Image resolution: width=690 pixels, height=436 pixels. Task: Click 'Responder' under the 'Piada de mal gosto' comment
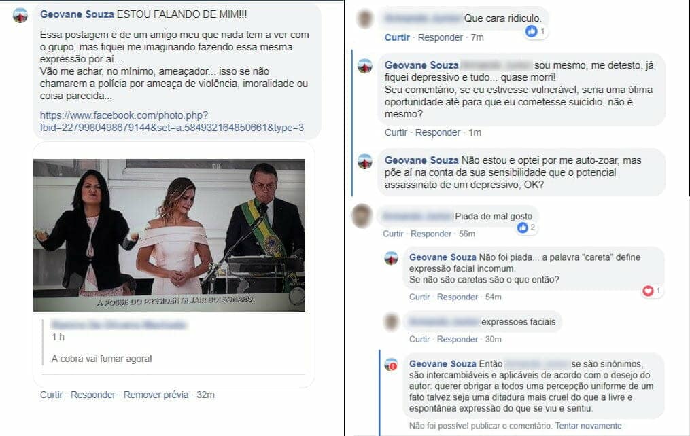[431, 234]
